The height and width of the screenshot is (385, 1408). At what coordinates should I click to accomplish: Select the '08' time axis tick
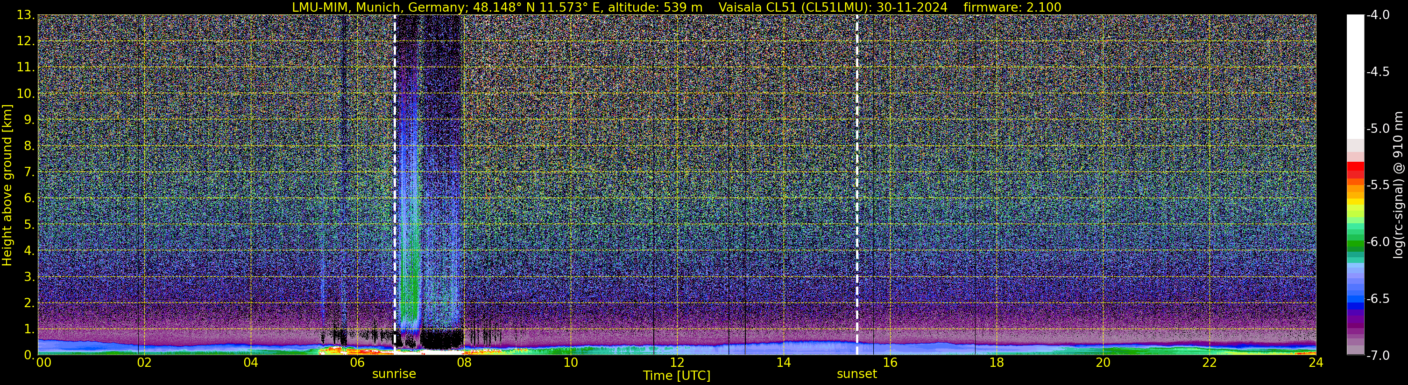464,362
